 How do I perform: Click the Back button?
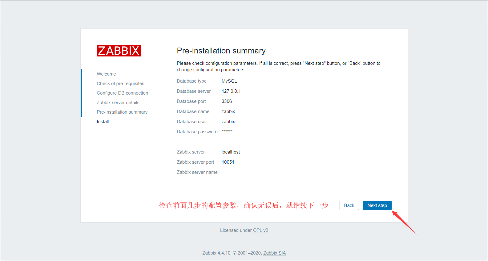point(349,205)
